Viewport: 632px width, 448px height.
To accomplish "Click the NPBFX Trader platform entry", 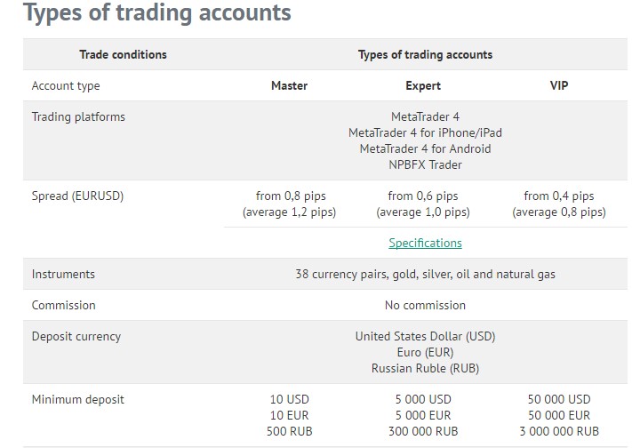I will tap(425, 165).
